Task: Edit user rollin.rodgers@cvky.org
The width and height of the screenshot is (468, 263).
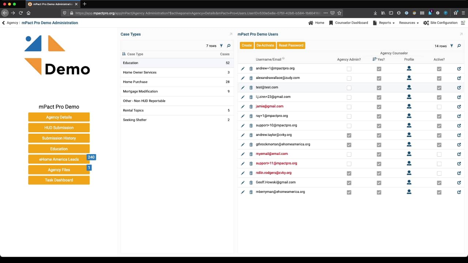Action: tap(243, 173)
